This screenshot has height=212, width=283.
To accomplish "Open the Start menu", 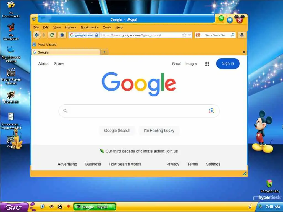I will coord(14,207).
